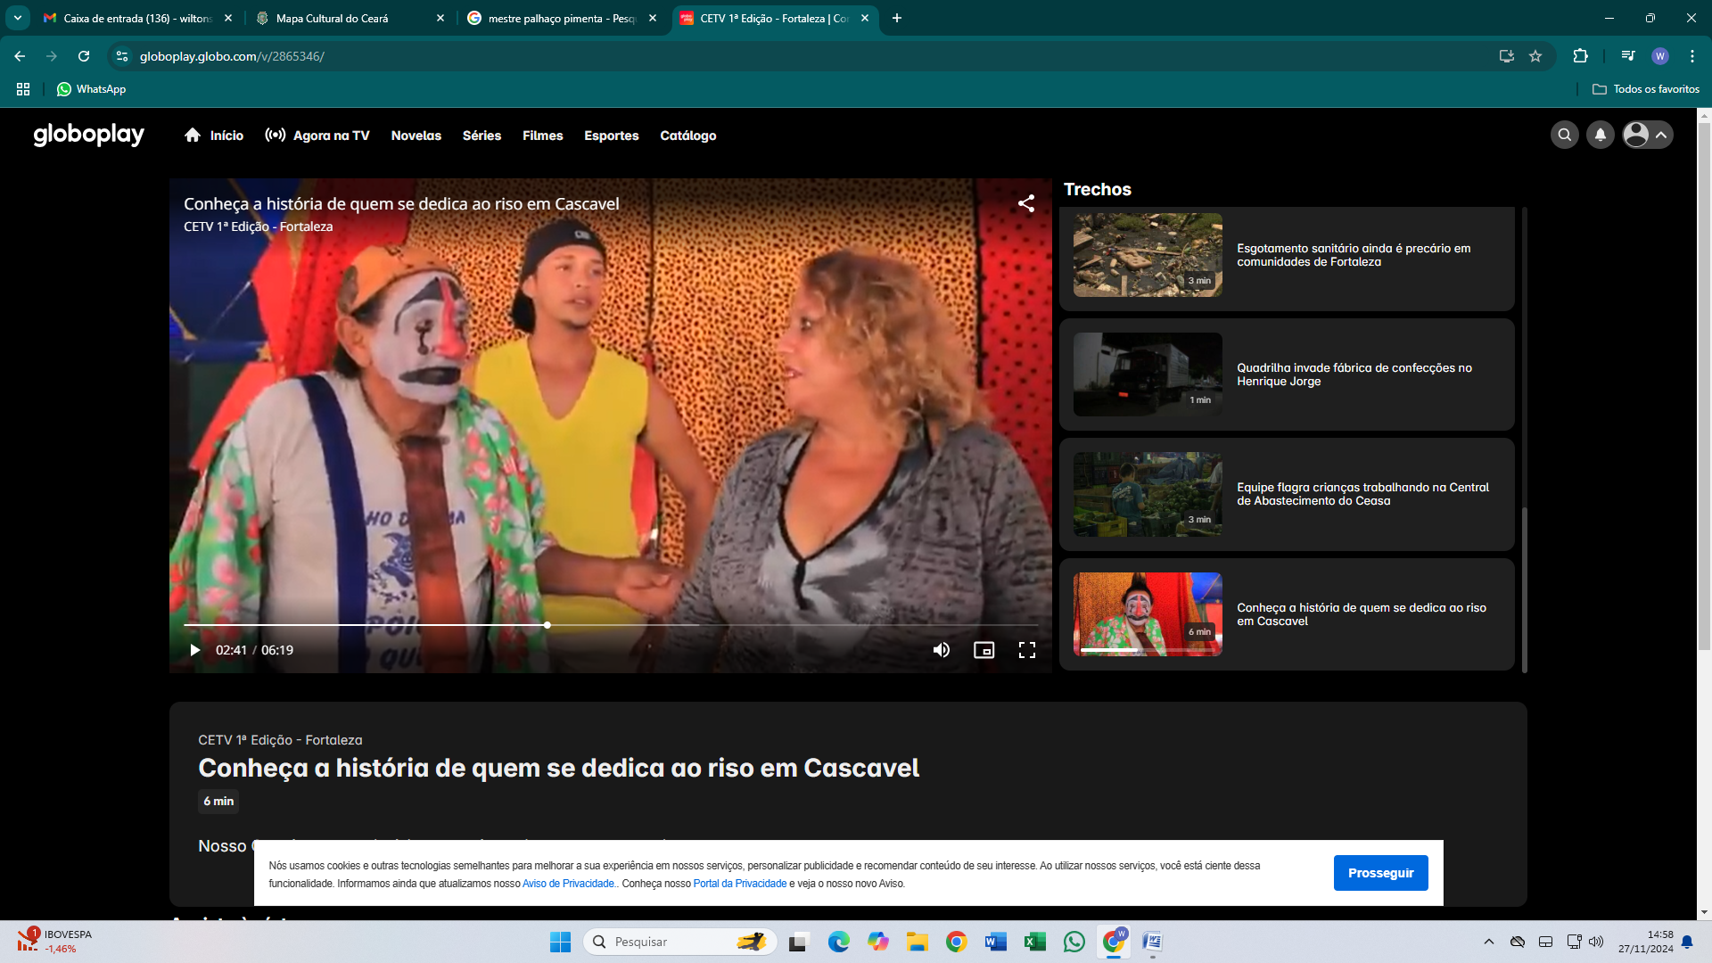
Task: Mute the video volume
Action: pos(941,650)
